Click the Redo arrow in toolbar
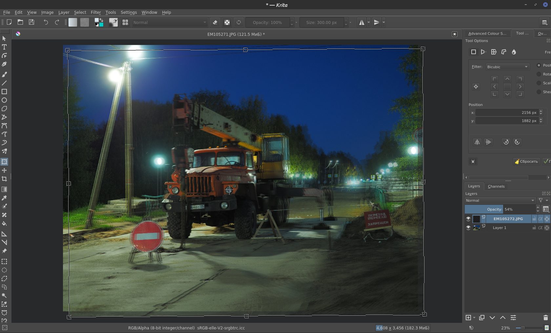The image size is (551, 333). tap(57, 22)
